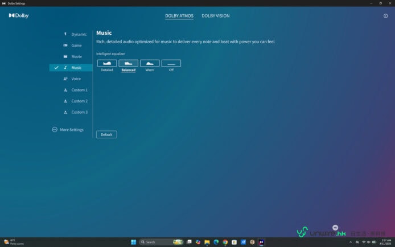Open the Wi-Fi network tray icon

tap(364, 242)
